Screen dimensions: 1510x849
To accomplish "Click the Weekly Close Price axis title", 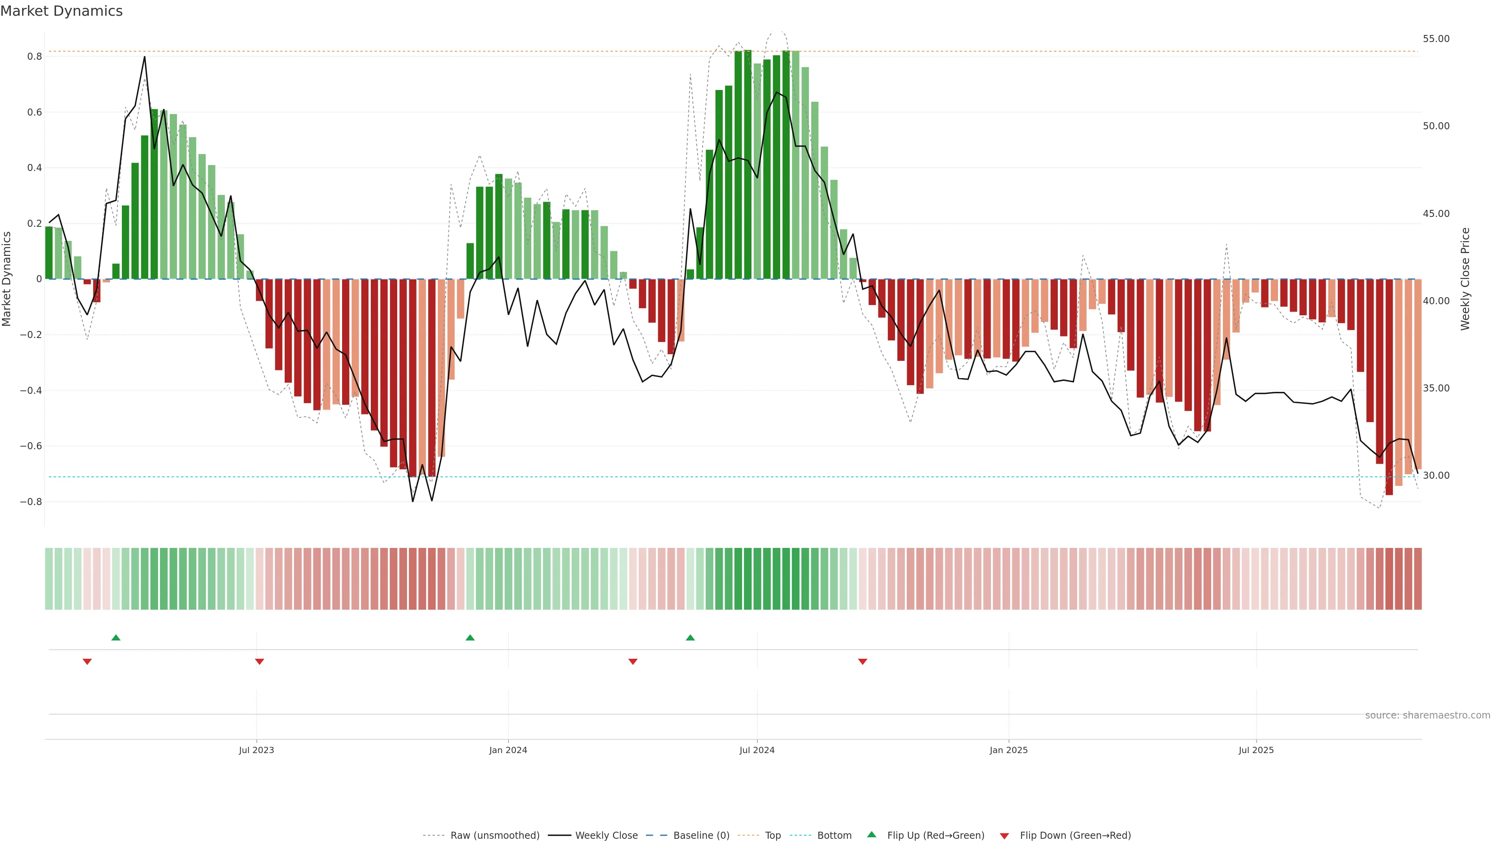I will click(1466, 279).
